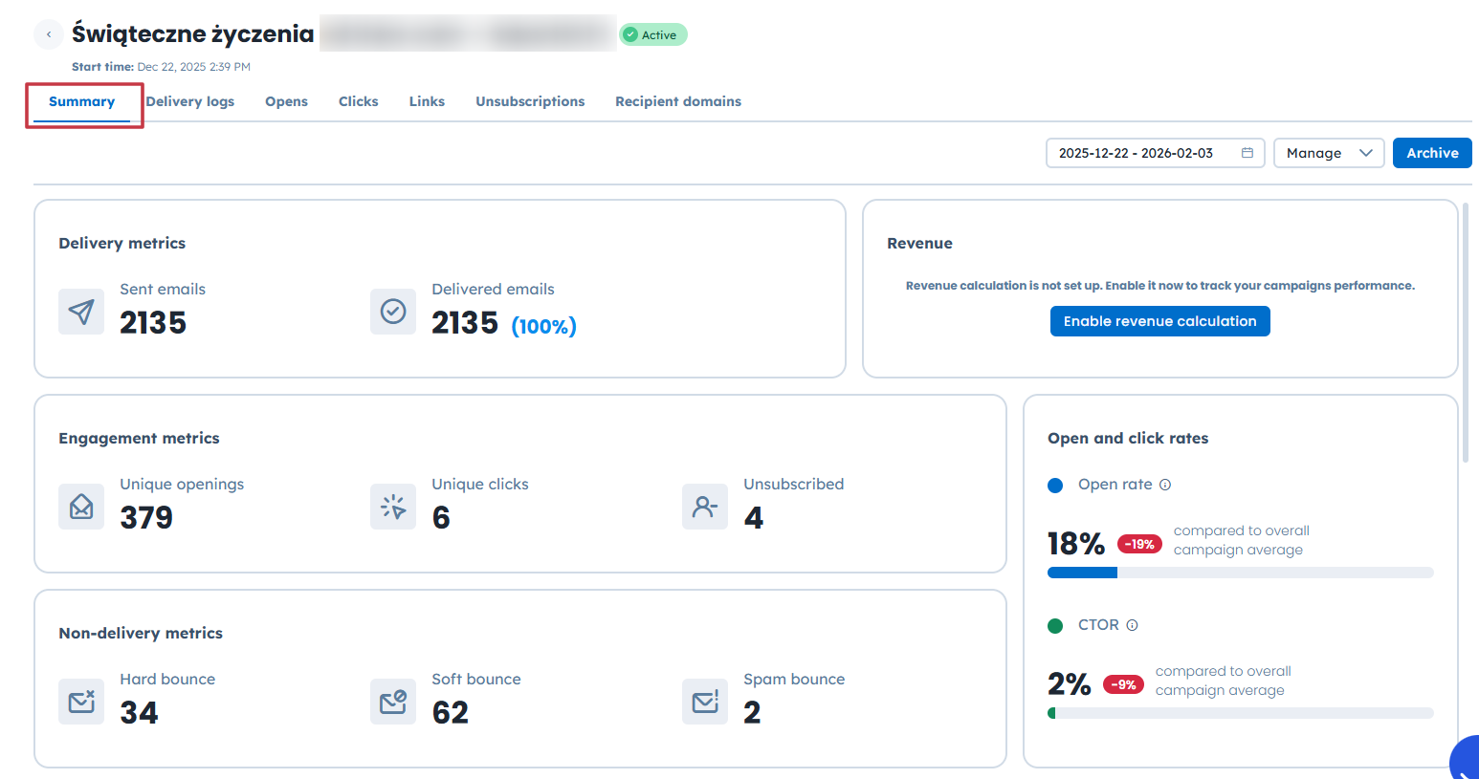Click the spam bounce value 2
Image resolution: width=1479 pixels, height=779 pixels.
click(752, 713)
